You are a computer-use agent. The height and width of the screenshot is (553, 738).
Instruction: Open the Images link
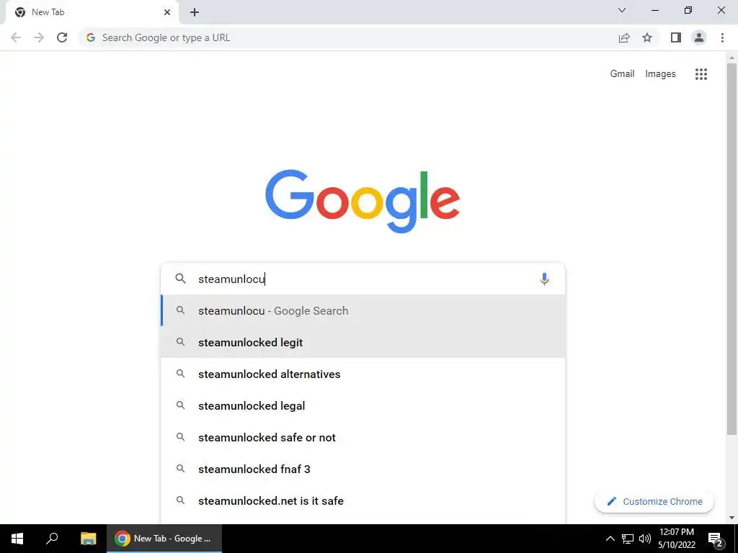[x=660, y=74]
